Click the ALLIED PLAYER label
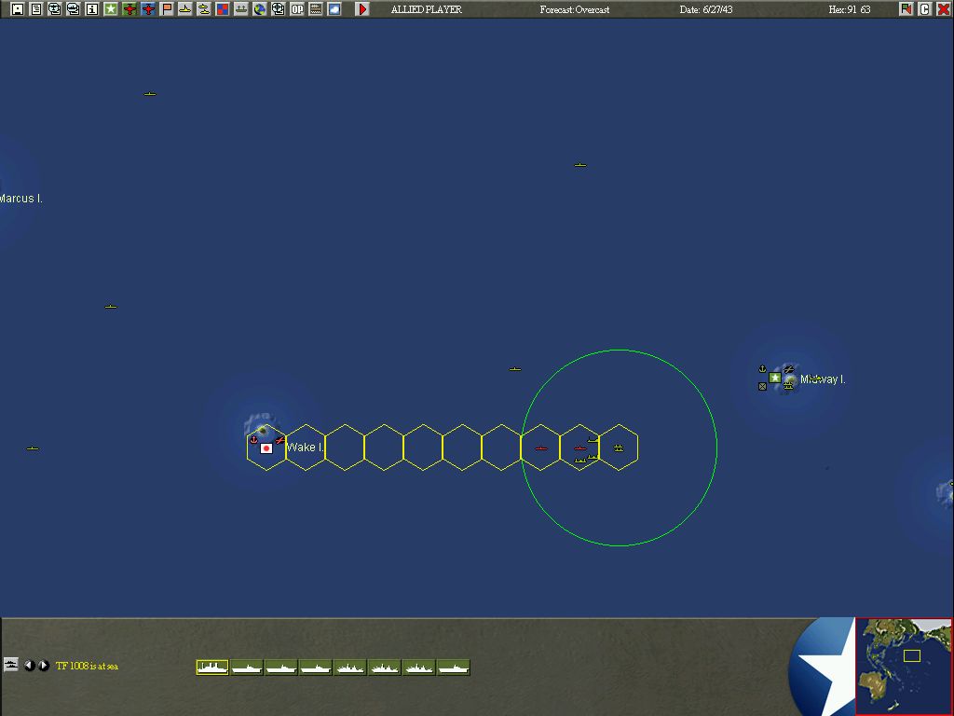This screenshot has height=716, width=954. [x=426, y=9]
